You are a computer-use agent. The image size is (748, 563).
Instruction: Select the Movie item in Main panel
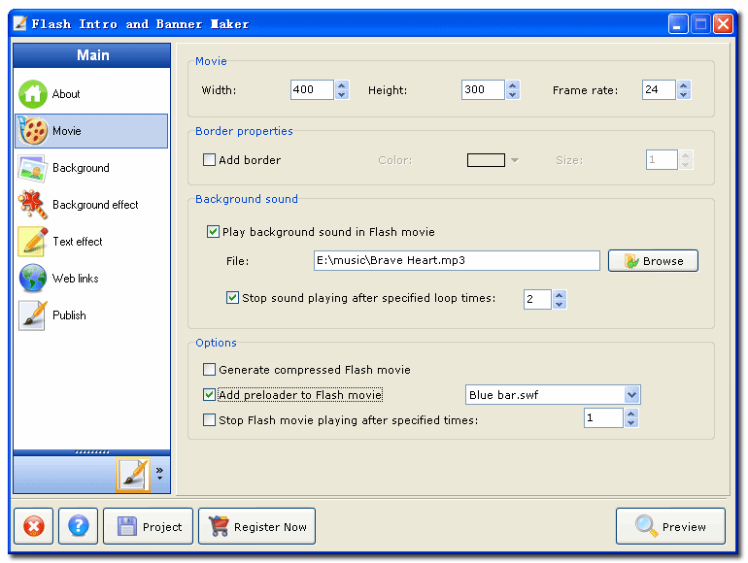coord(91,131)
